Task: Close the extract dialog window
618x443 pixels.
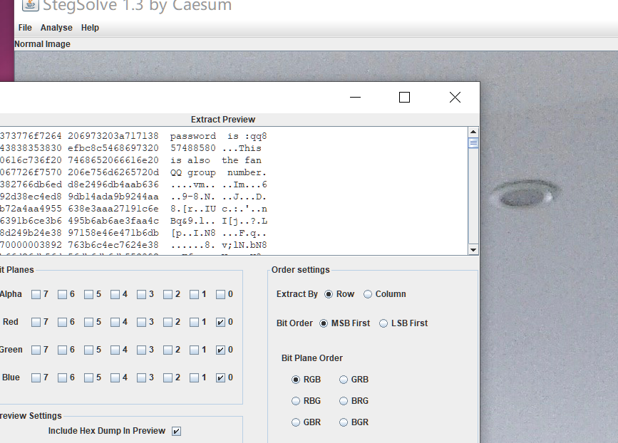Action: point(455,98)
